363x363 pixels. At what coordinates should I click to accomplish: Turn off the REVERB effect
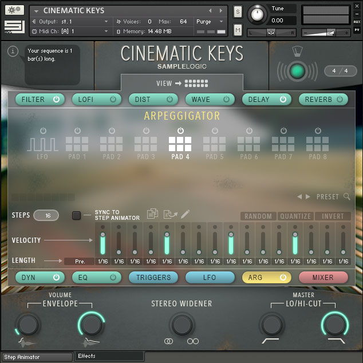pos(340,99)
